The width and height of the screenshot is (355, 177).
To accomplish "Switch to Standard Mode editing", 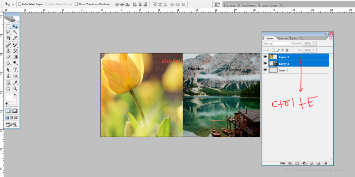I will pos(8,110).
